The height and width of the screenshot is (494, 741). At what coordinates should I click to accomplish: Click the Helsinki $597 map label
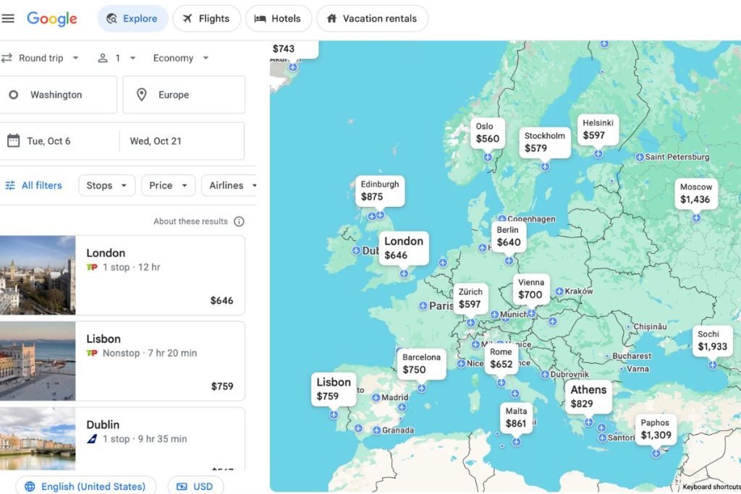tap(598, 129)
